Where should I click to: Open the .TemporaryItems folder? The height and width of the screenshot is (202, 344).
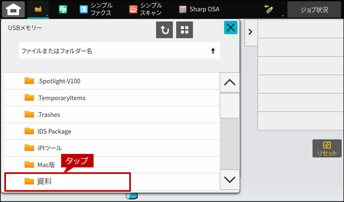(112, 98)
